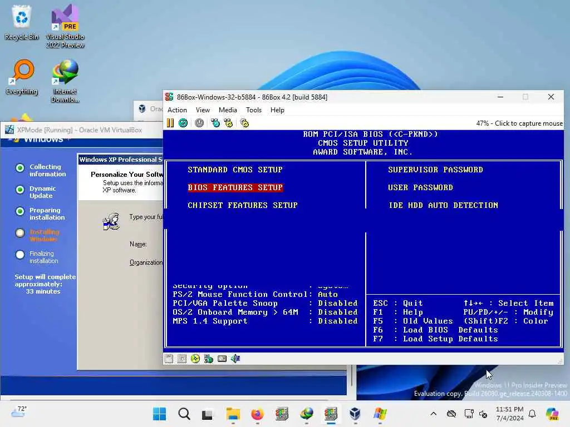
Task: Open the Copilot Preview taskbar icon
Action: point(553,414)
